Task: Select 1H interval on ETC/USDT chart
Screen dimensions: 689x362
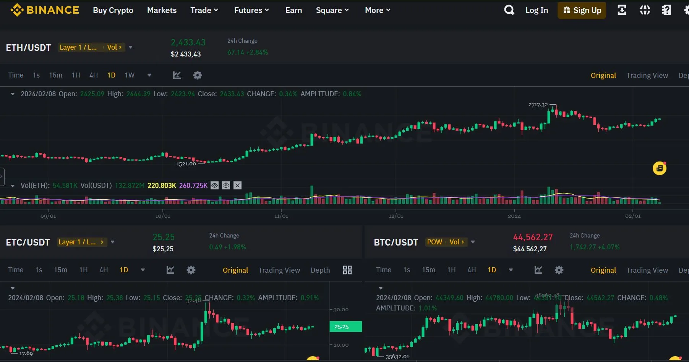Action: click(84, 270)
